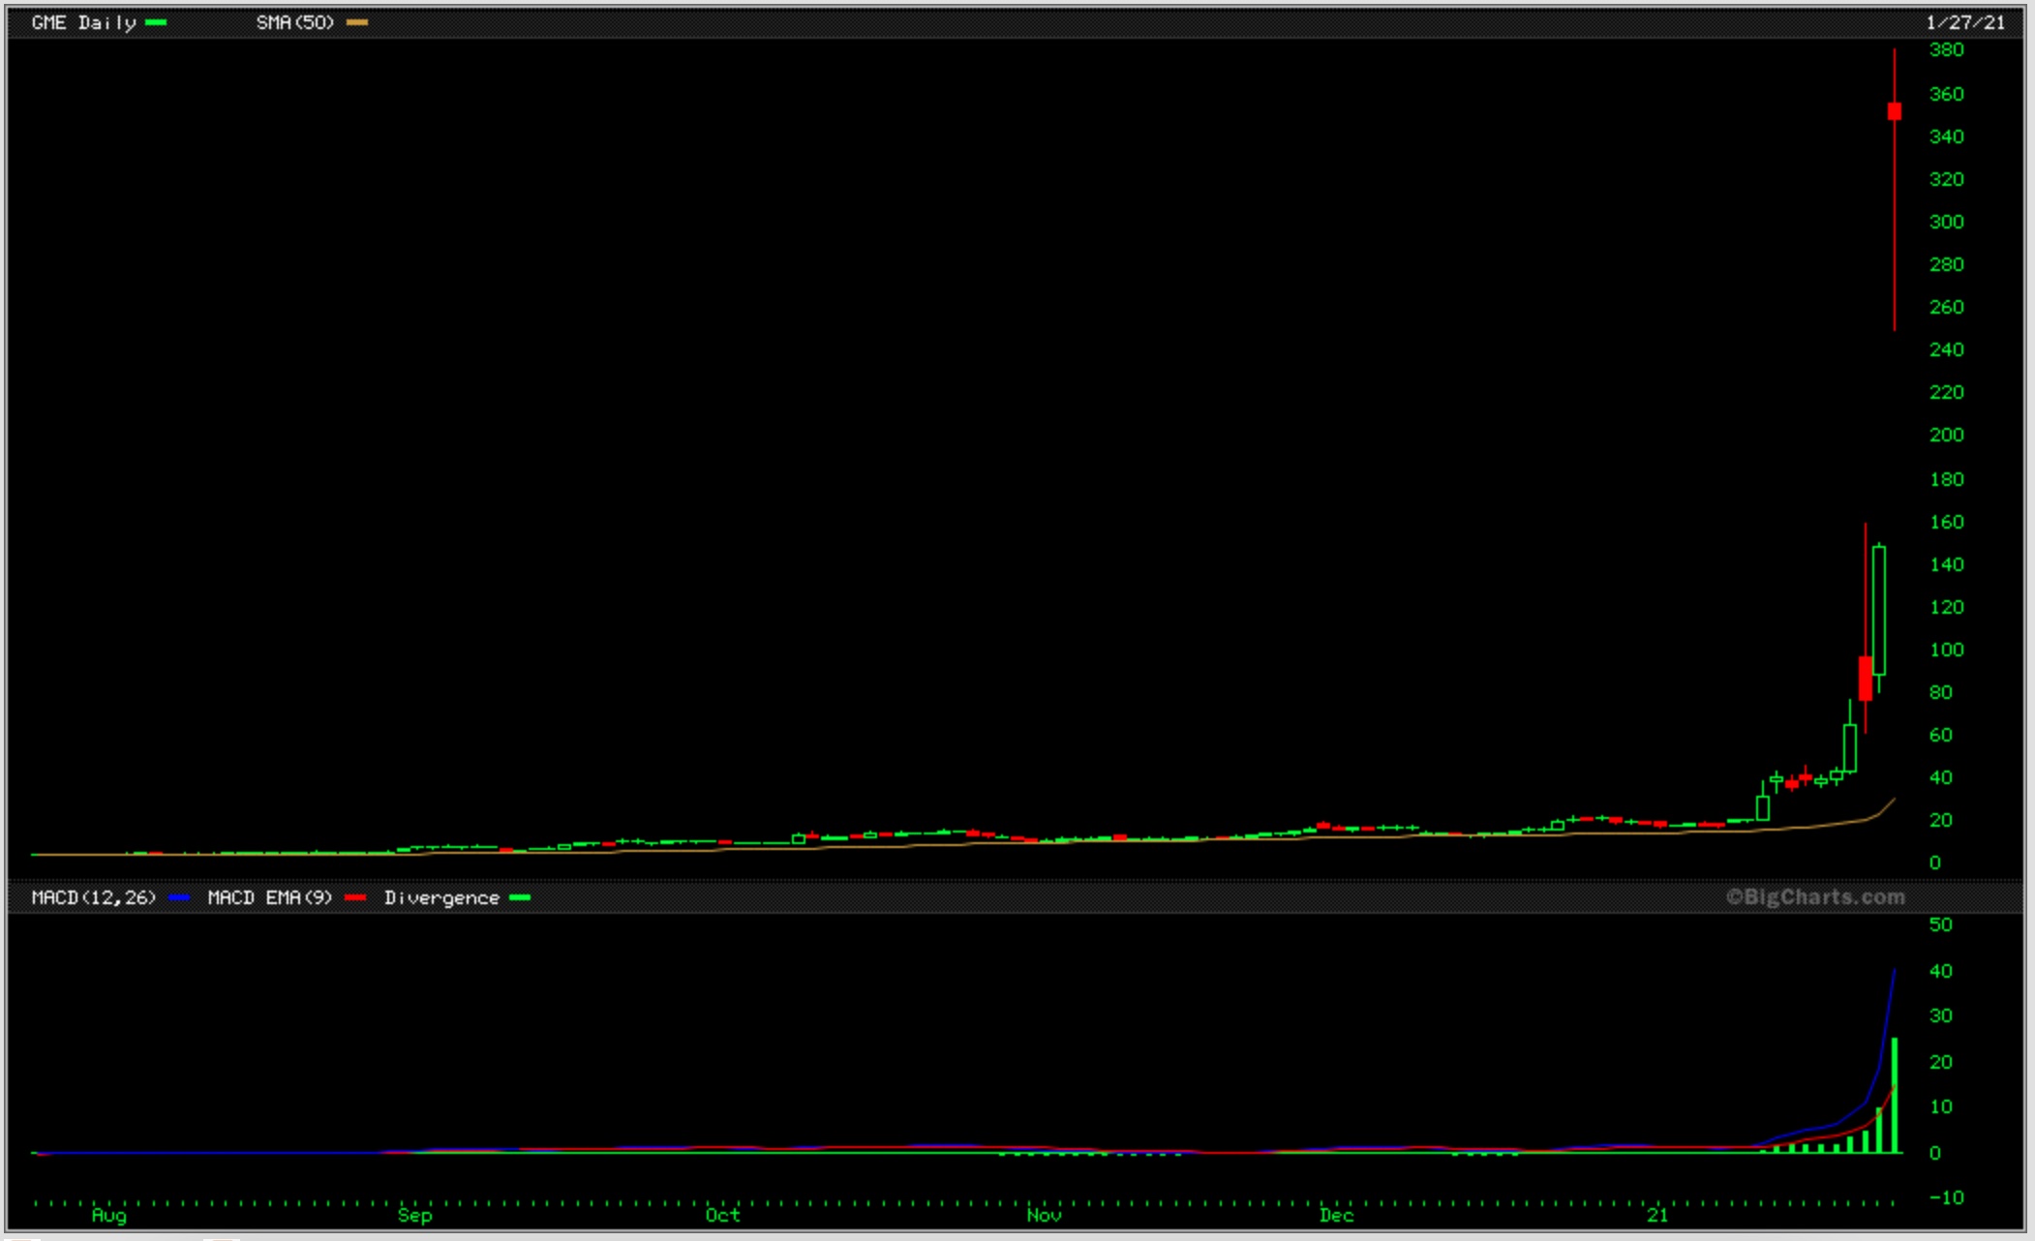2035x1241 pixels.
Task: Click the green Divergence legend swatch
Action: pyautogui.click(x=520, y=897)
